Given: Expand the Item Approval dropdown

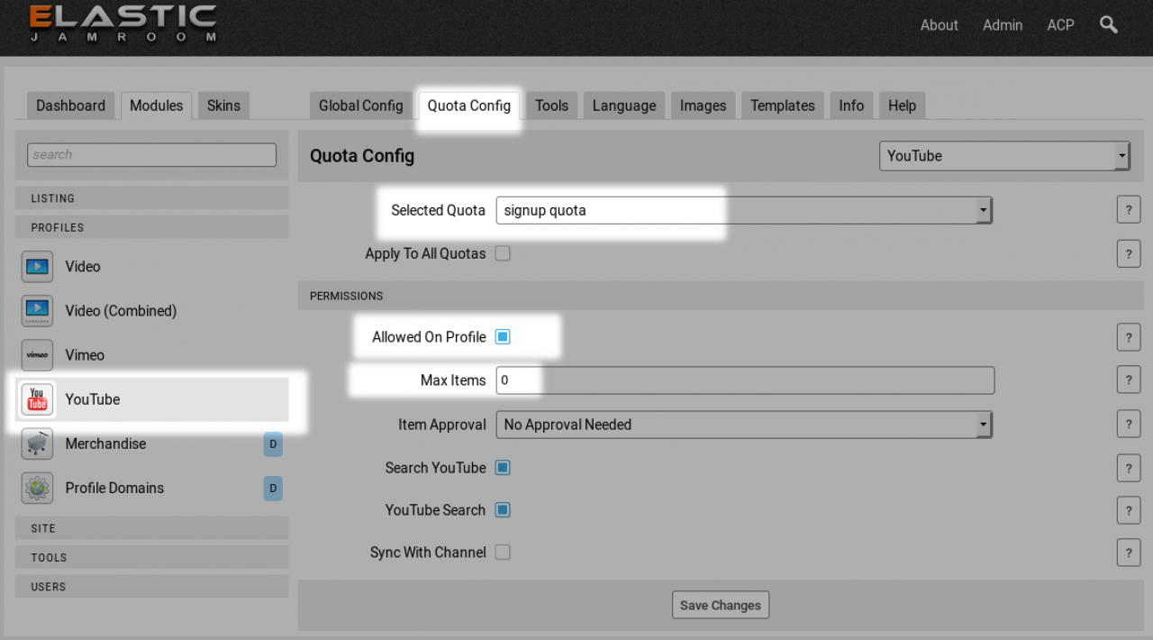Looking at the screenshot, I should click(743, 425).
